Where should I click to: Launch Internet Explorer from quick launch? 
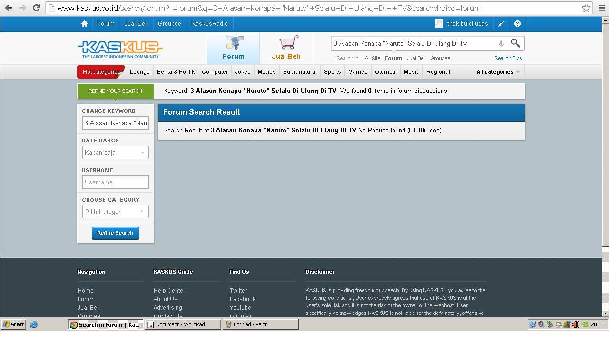(x=34, y=324)
